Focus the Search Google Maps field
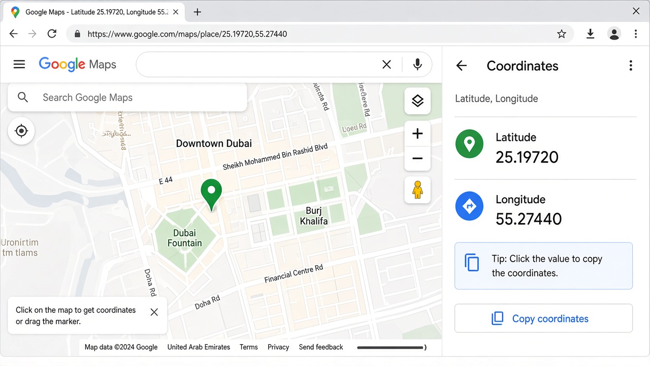Viewport: 650px width, 366px height. [127, 97]
